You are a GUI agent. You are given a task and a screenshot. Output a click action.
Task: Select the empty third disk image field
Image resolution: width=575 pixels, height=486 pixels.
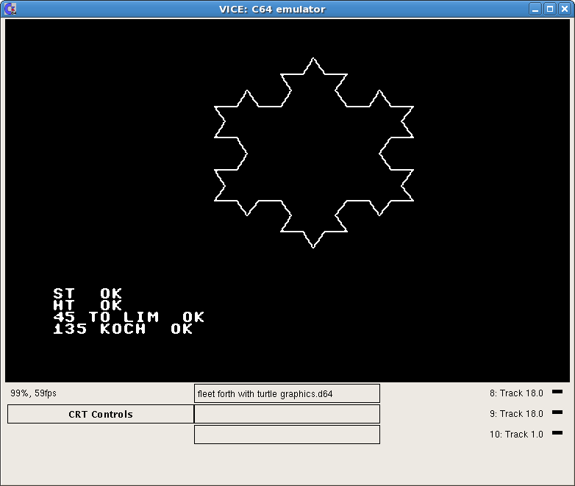tap(287, 435)
